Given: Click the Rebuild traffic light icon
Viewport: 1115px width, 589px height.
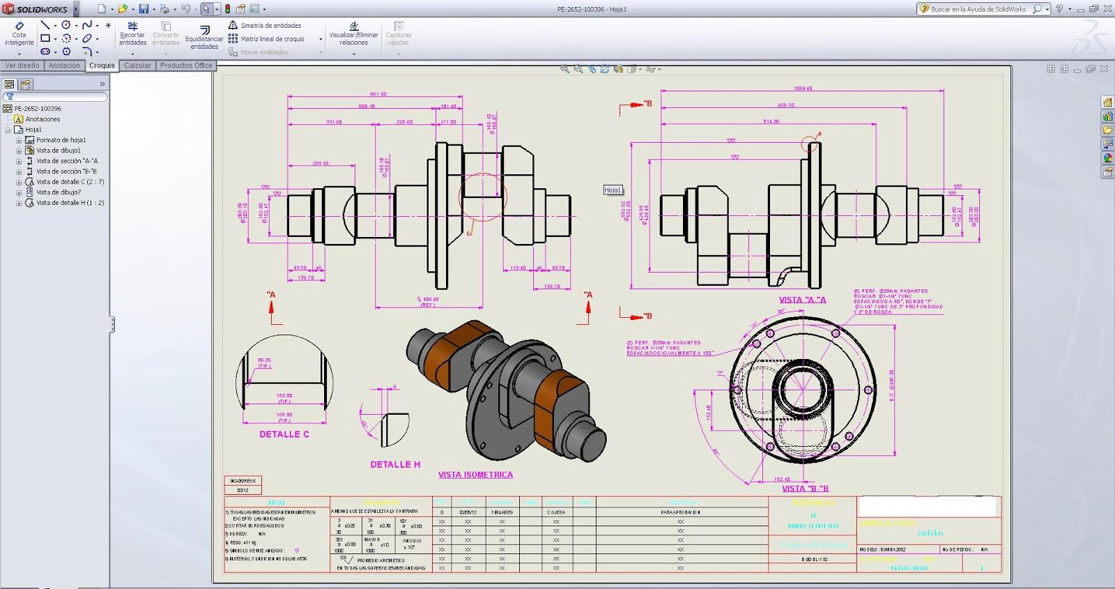Looking at the screenshot, I should point(227,9).
